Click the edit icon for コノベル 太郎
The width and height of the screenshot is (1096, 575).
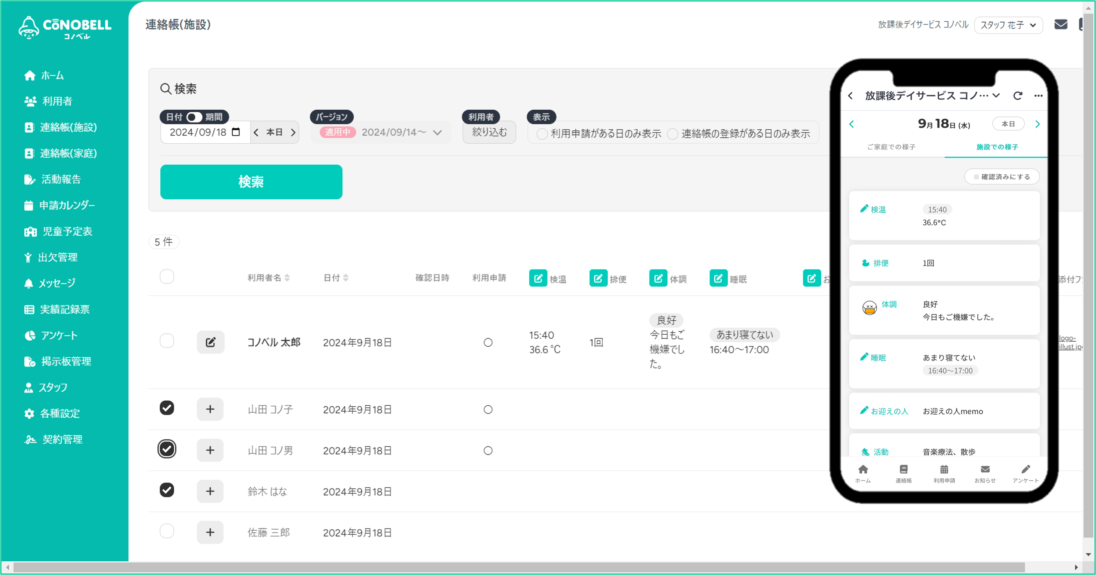[x=210, y=342]
